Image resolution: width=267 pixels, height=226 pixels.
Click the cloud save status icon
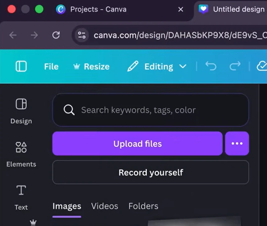pos(262,66)
